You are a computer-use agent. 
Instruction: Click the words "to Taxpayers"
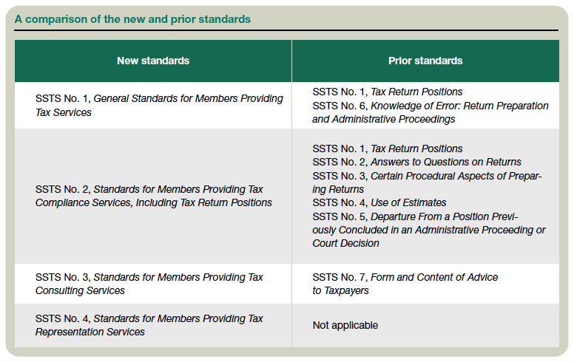pyautogui.click(x=340, y=290)
